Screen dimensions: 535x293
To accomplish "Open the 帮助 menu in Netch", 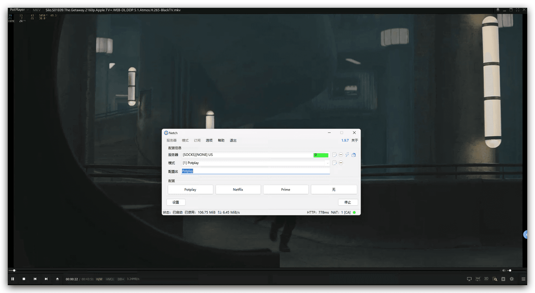I will pos(221,140).
